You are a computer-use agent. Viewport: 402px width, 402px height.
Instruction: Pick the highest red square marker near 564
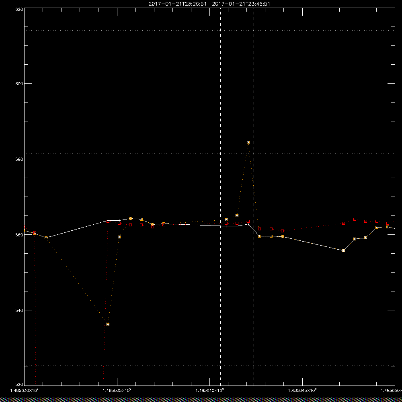pyautogui.click(x=355, y=219)
